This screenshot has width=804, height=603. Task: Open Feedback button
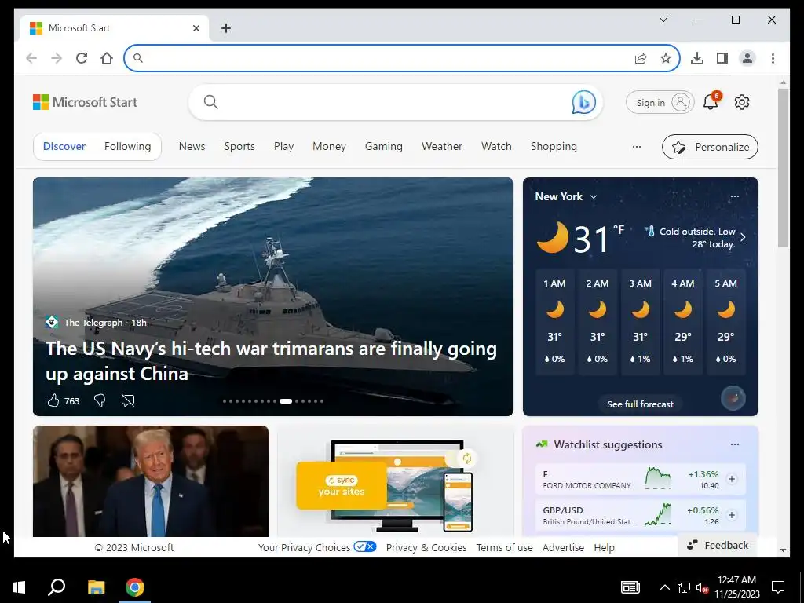coord(718,545)
